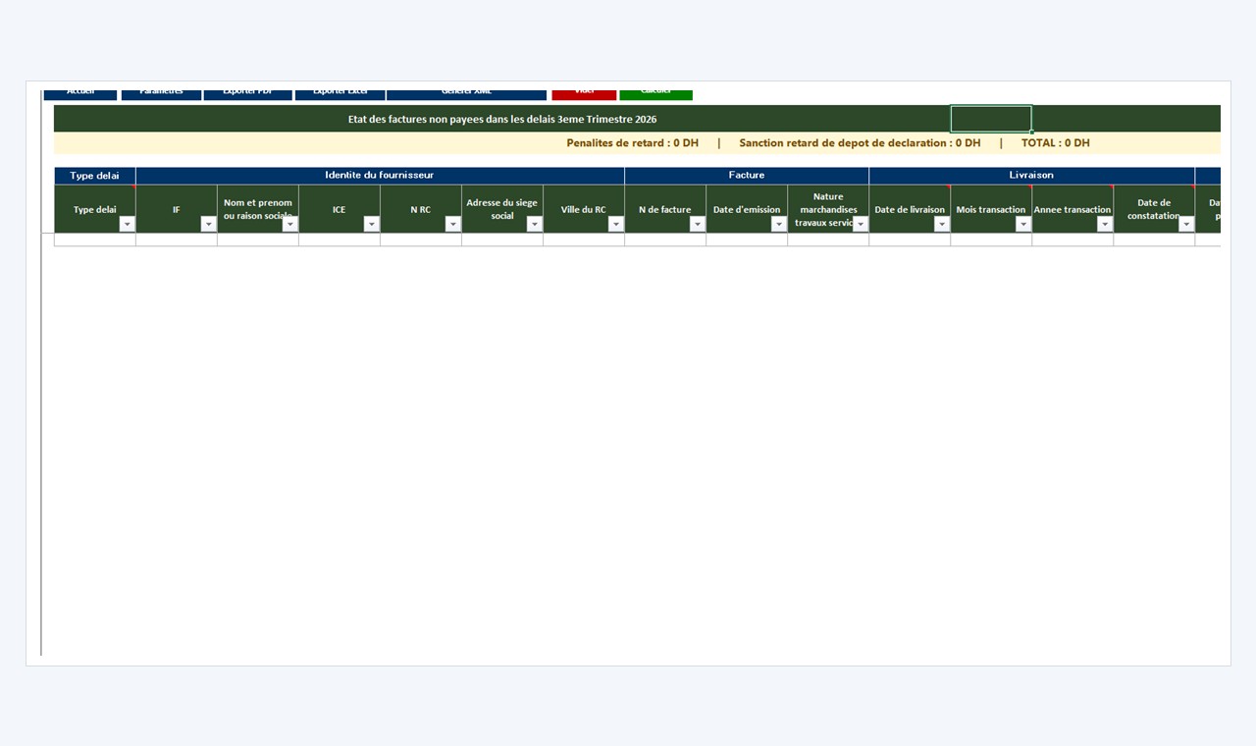Open filter dropdown for Type delai column
Screen dimensions: 1256x746
click(127, 224)
